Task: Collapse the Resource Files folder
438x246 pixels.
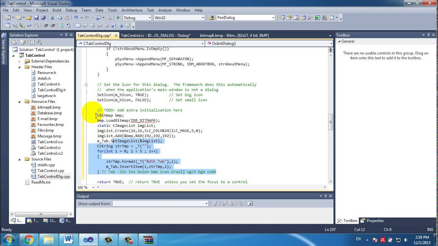Action: point(20,101)
